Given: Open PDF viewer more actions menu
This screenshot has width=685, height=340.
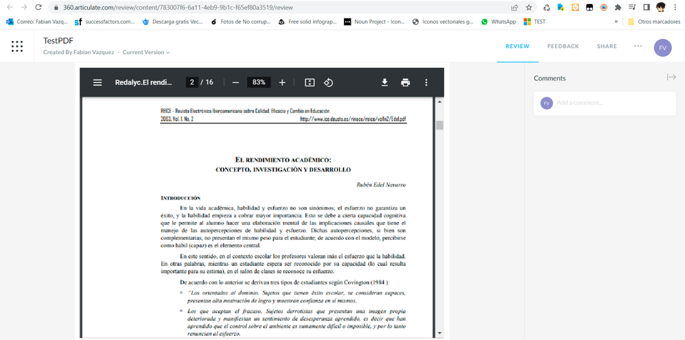Looking at the screenshot, I should coord(426,82).
